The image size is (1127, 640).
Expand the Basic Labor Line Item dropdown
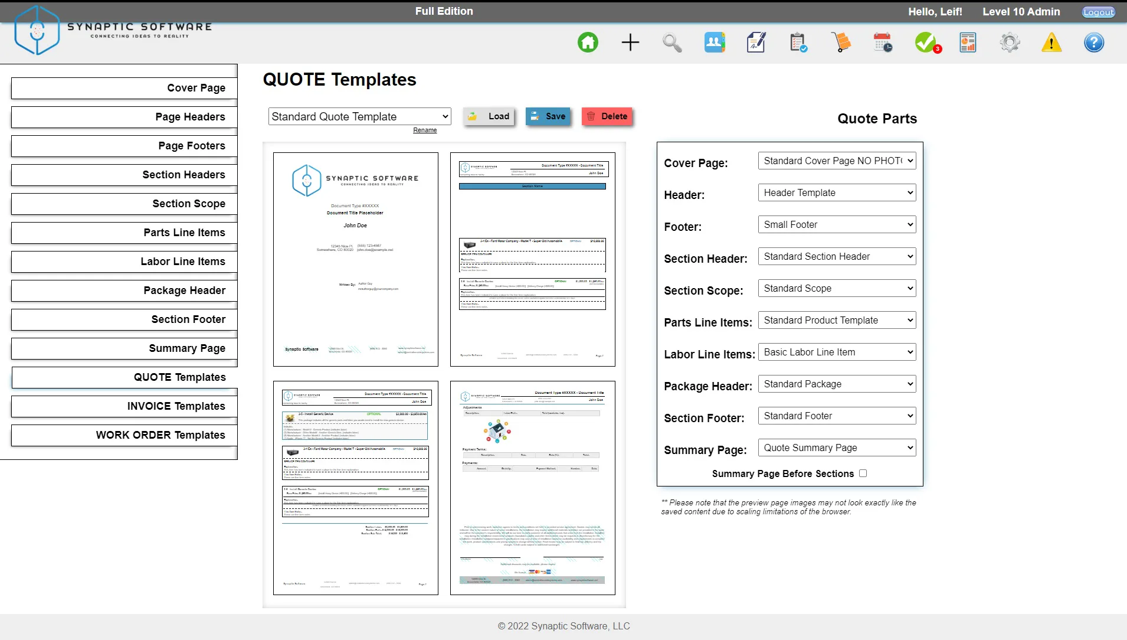click(837, 352)
